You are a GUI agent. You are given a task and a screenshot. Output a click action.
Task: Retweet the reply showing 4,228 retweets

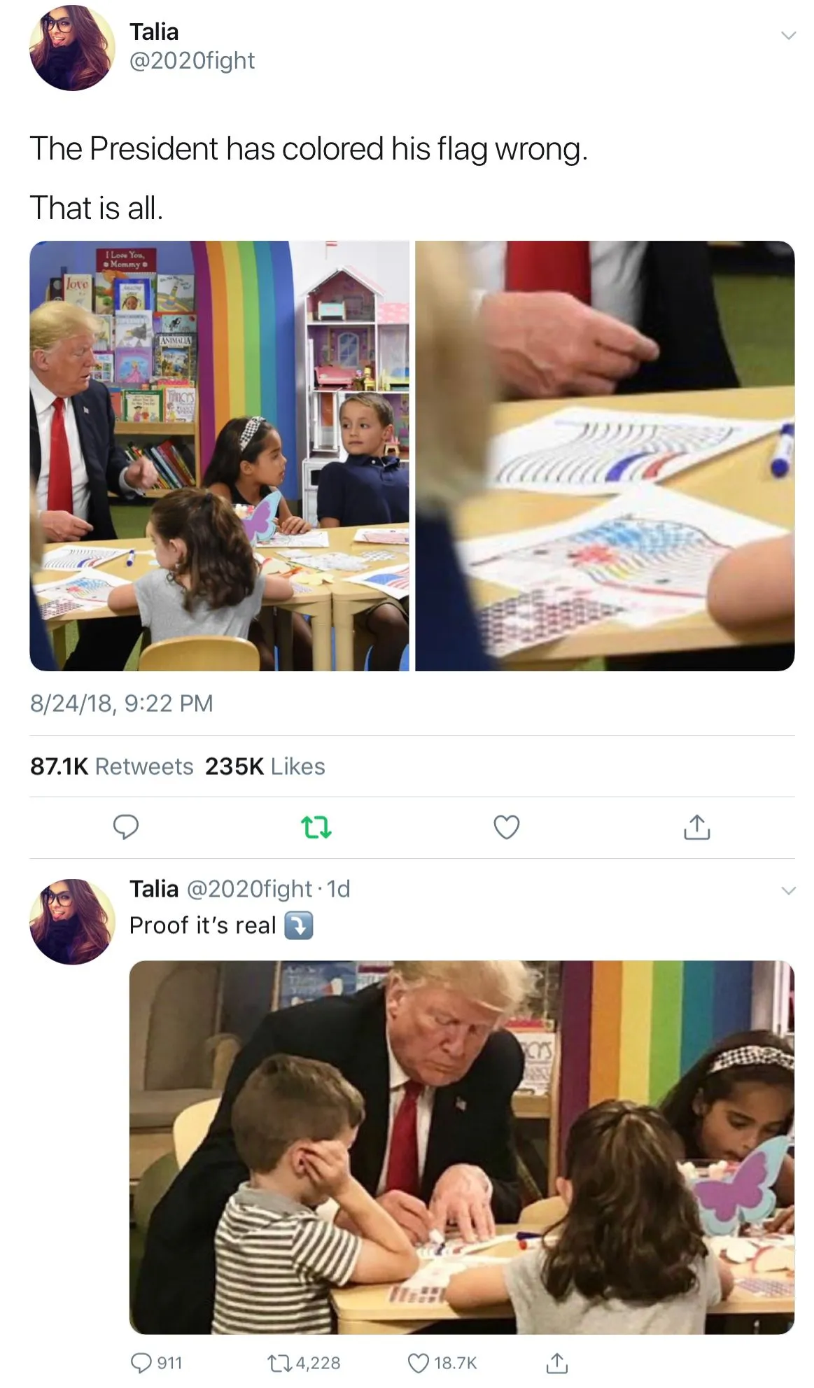coord(304,1362)
